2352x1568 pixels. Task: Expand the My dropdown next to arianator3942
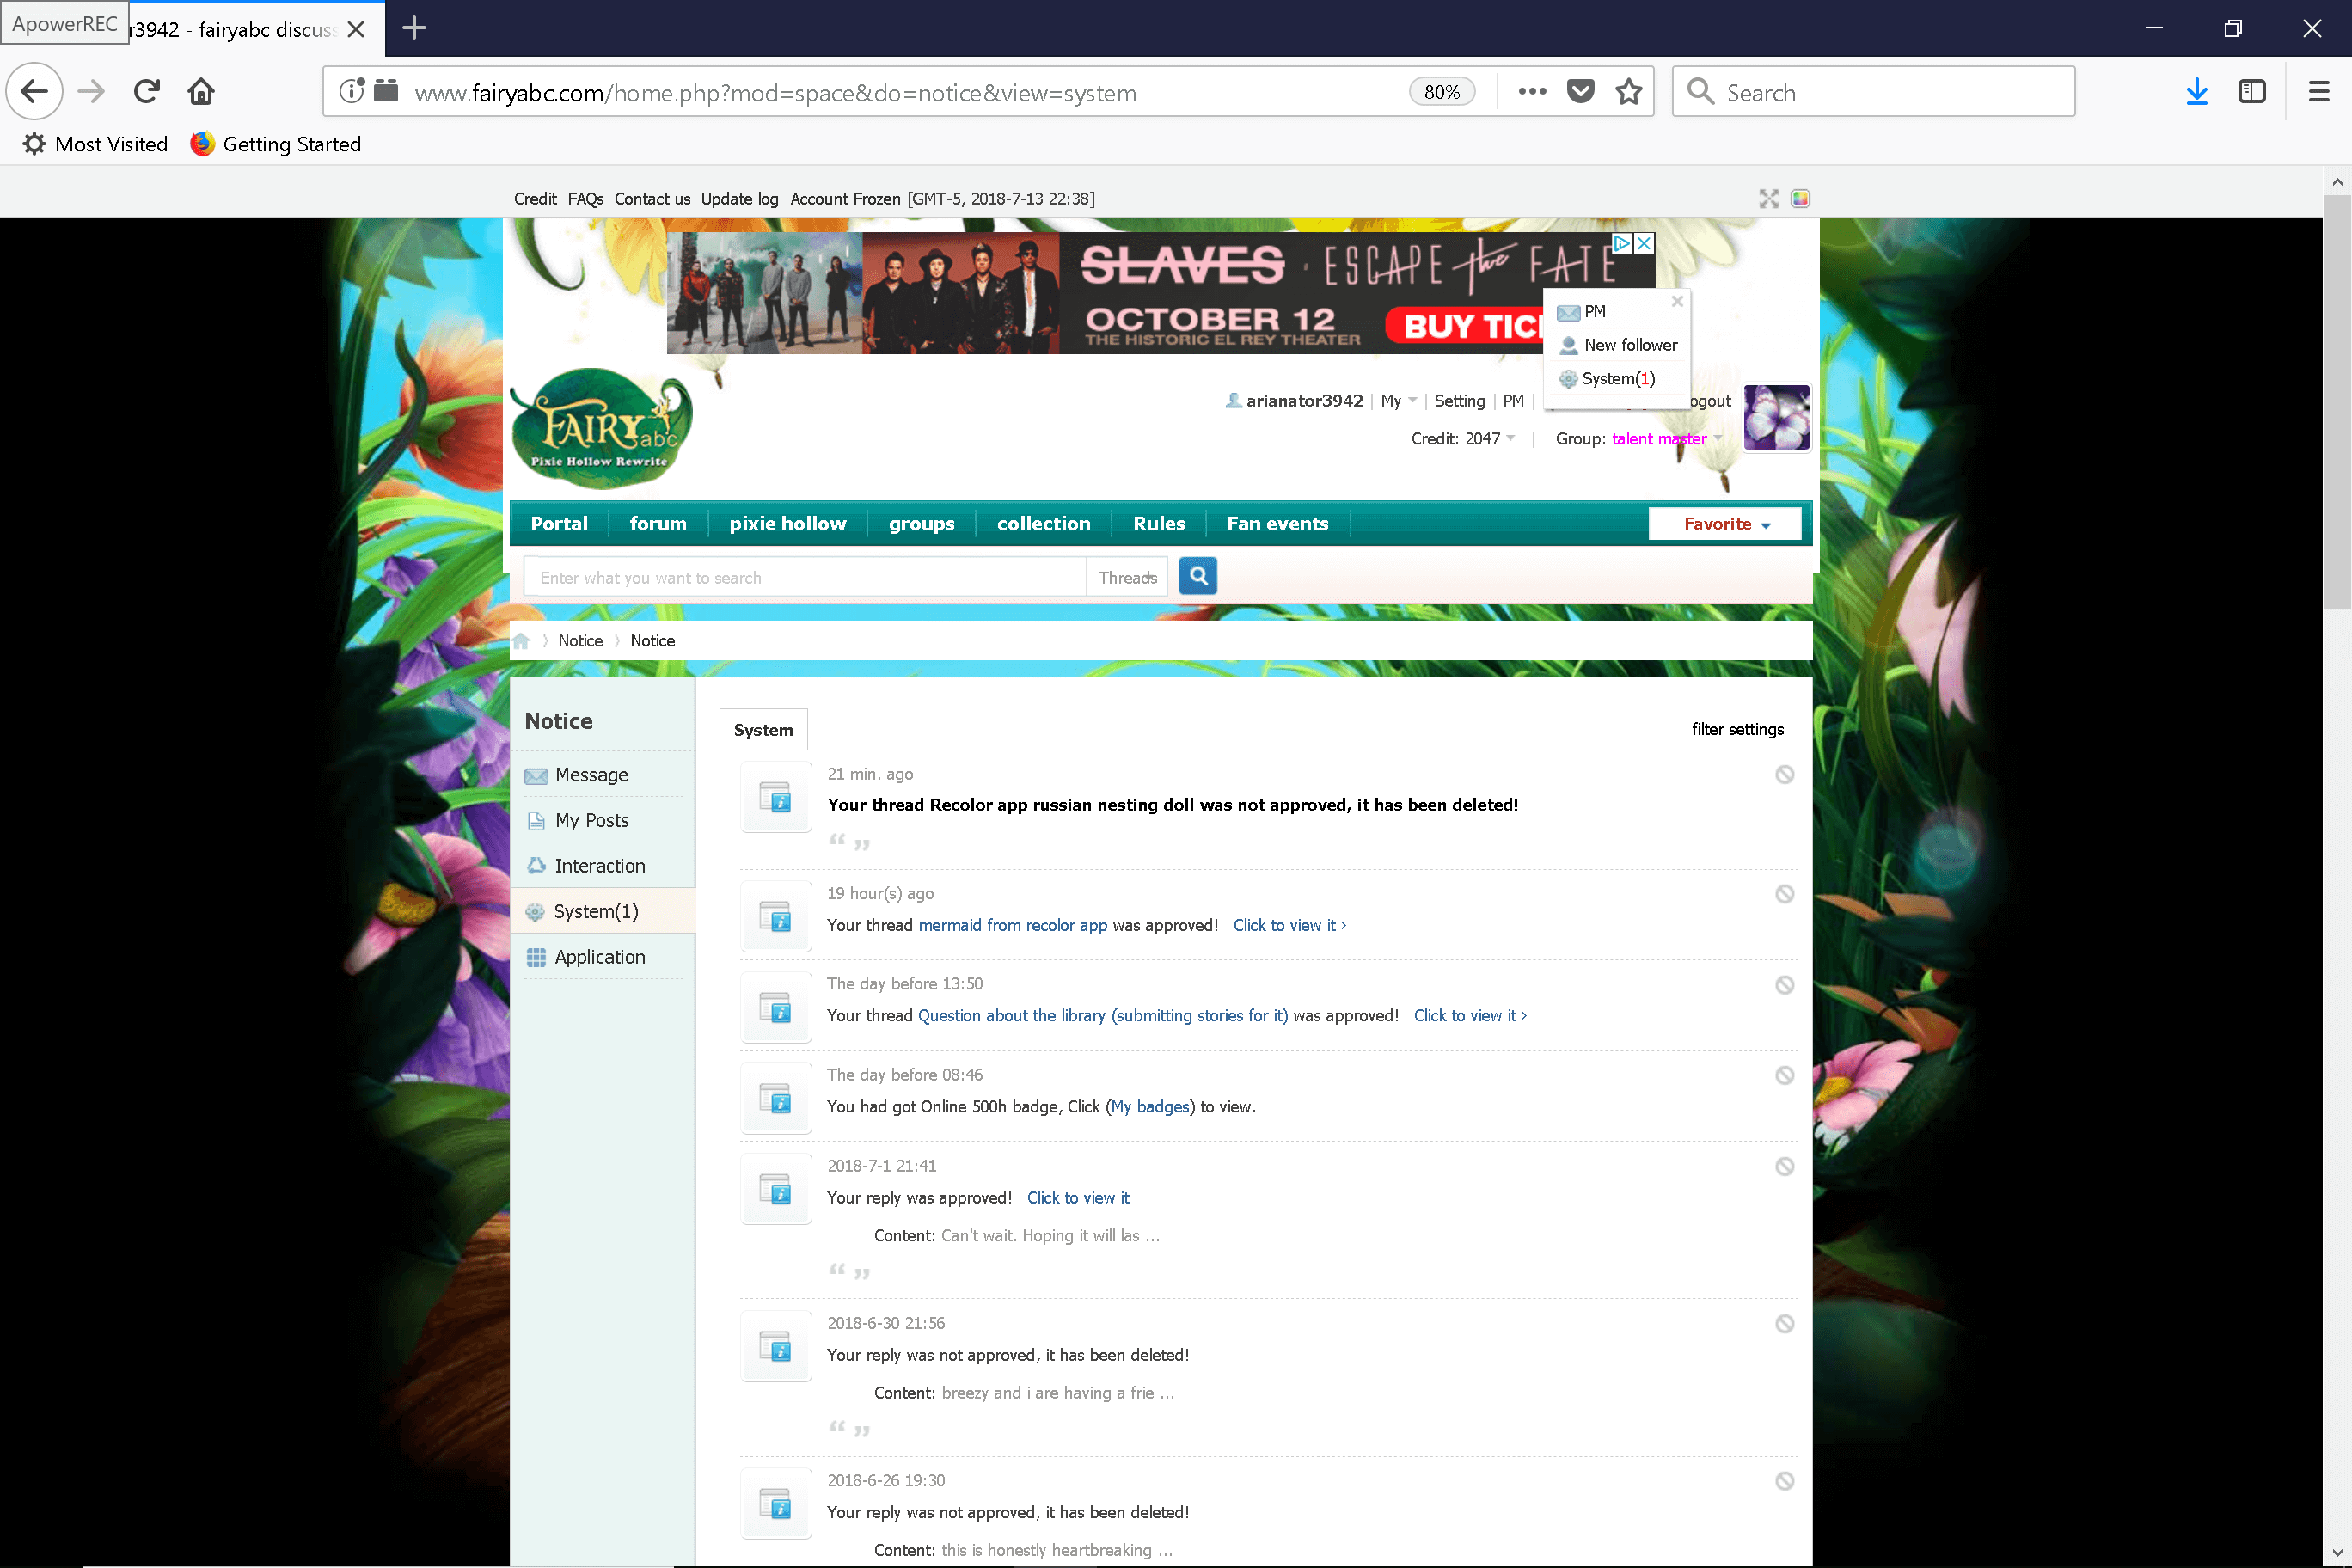pyautogui.click(x=1397, y=401)
